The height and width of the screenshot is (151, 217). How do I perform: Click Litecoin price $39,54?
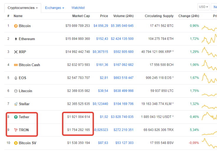103,91
